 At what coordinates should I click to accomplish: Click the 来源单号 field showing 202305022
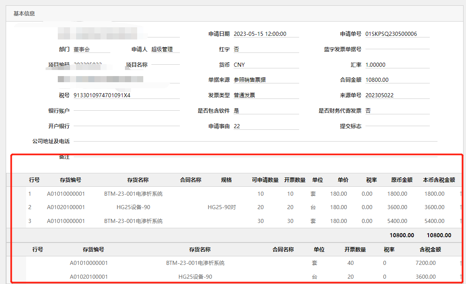[397, 95]
